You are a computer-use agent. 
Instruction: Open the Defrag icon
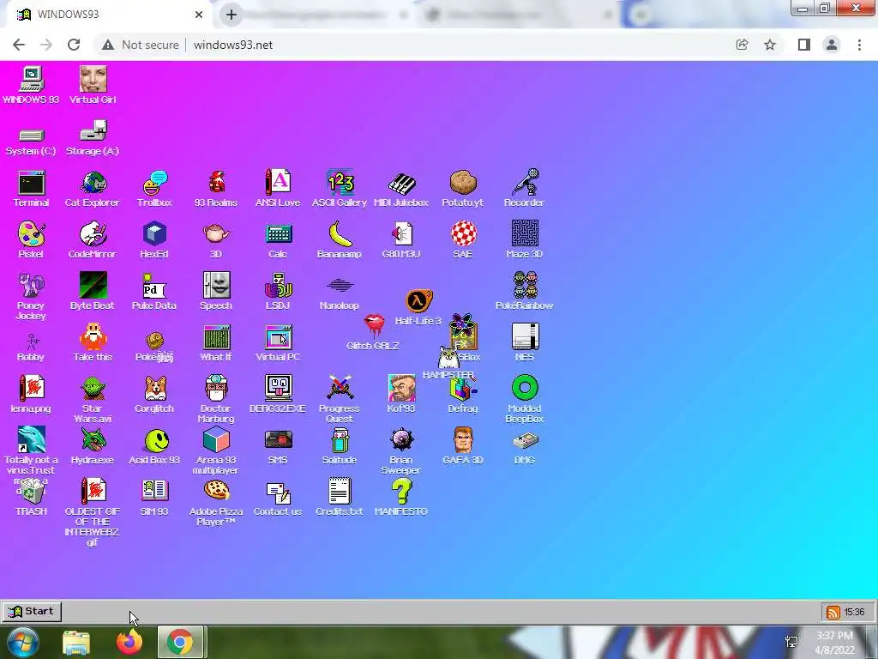(x=463, y=390)
